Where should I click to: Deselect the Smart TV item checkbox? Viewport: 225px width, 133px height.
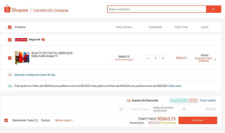(10, 58)
